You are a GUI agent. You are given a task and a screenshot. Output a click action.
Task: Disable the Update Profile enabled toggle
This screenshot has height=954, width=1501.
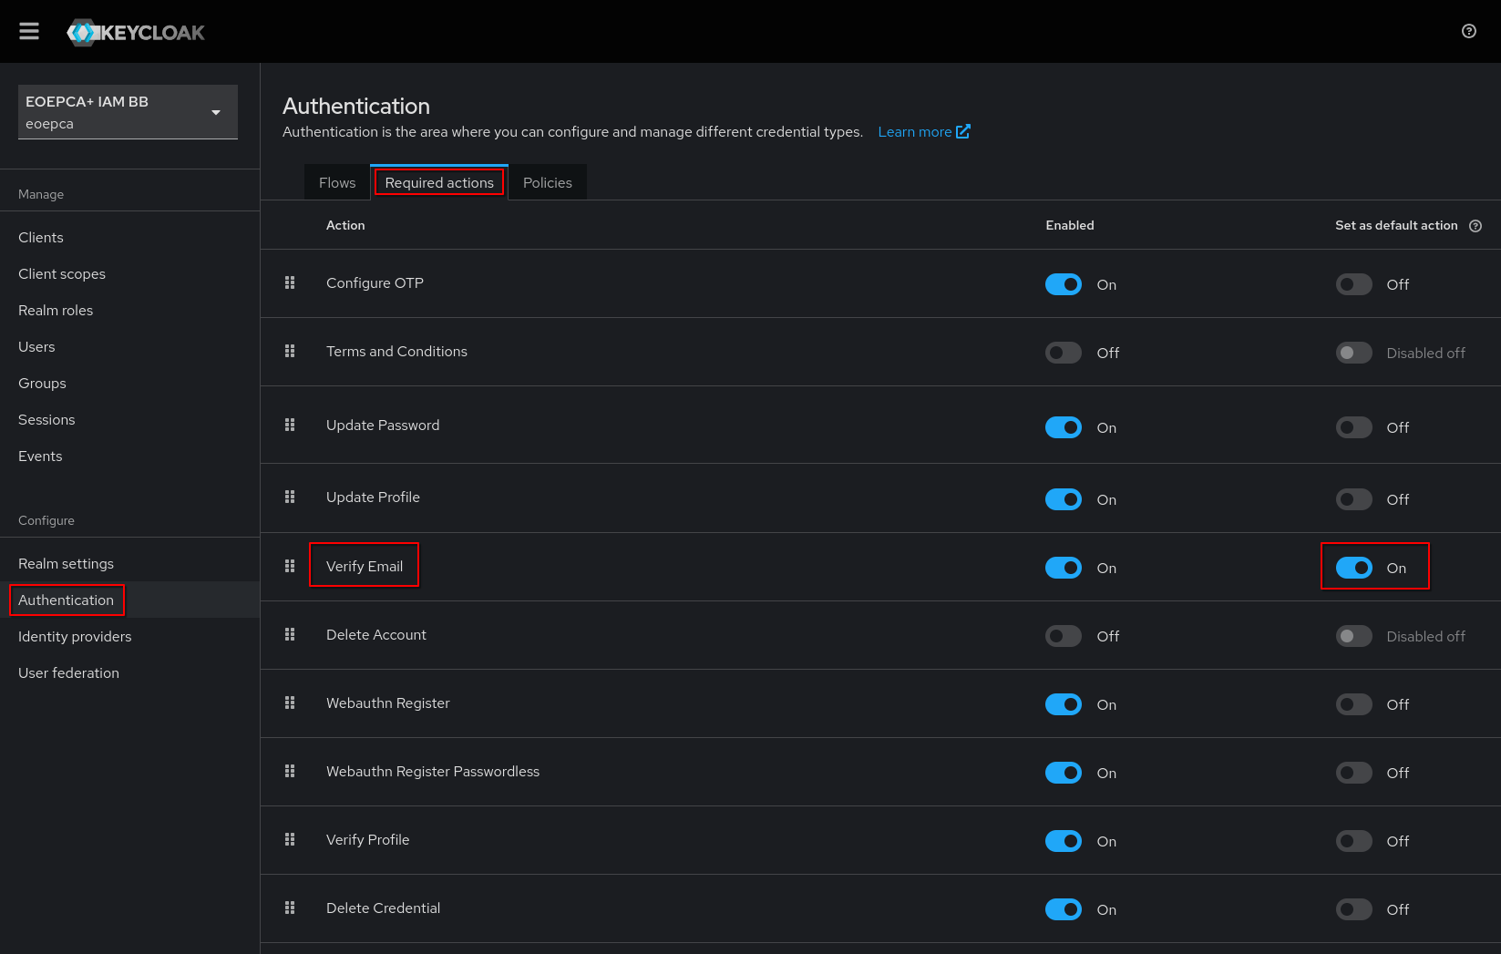(x=1063, y=499)
